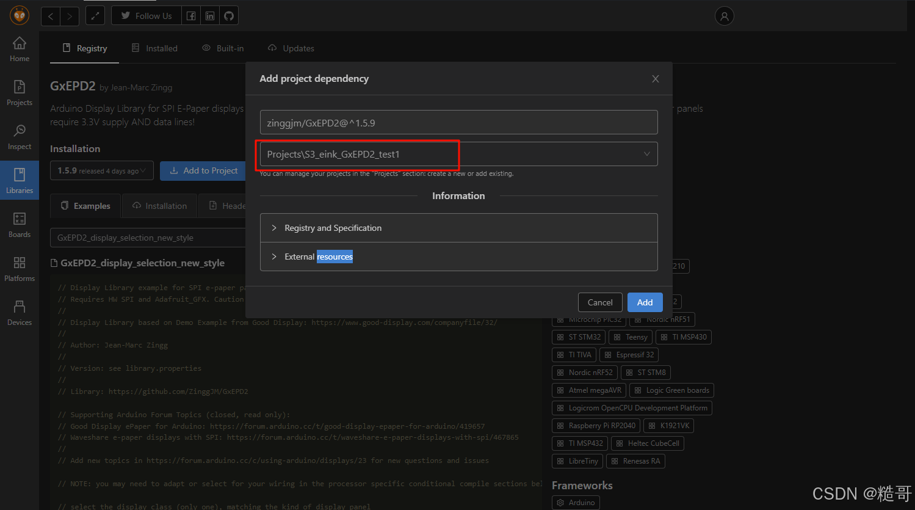
Task: Click the Add to Project button
Action: pos(203,171)
